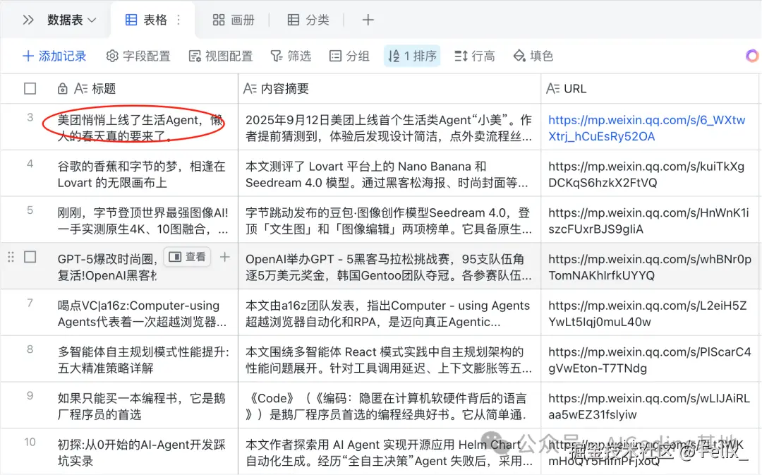
Task: Click the summary starting 本文测评了 Lovart
Action: pos(389,174)
